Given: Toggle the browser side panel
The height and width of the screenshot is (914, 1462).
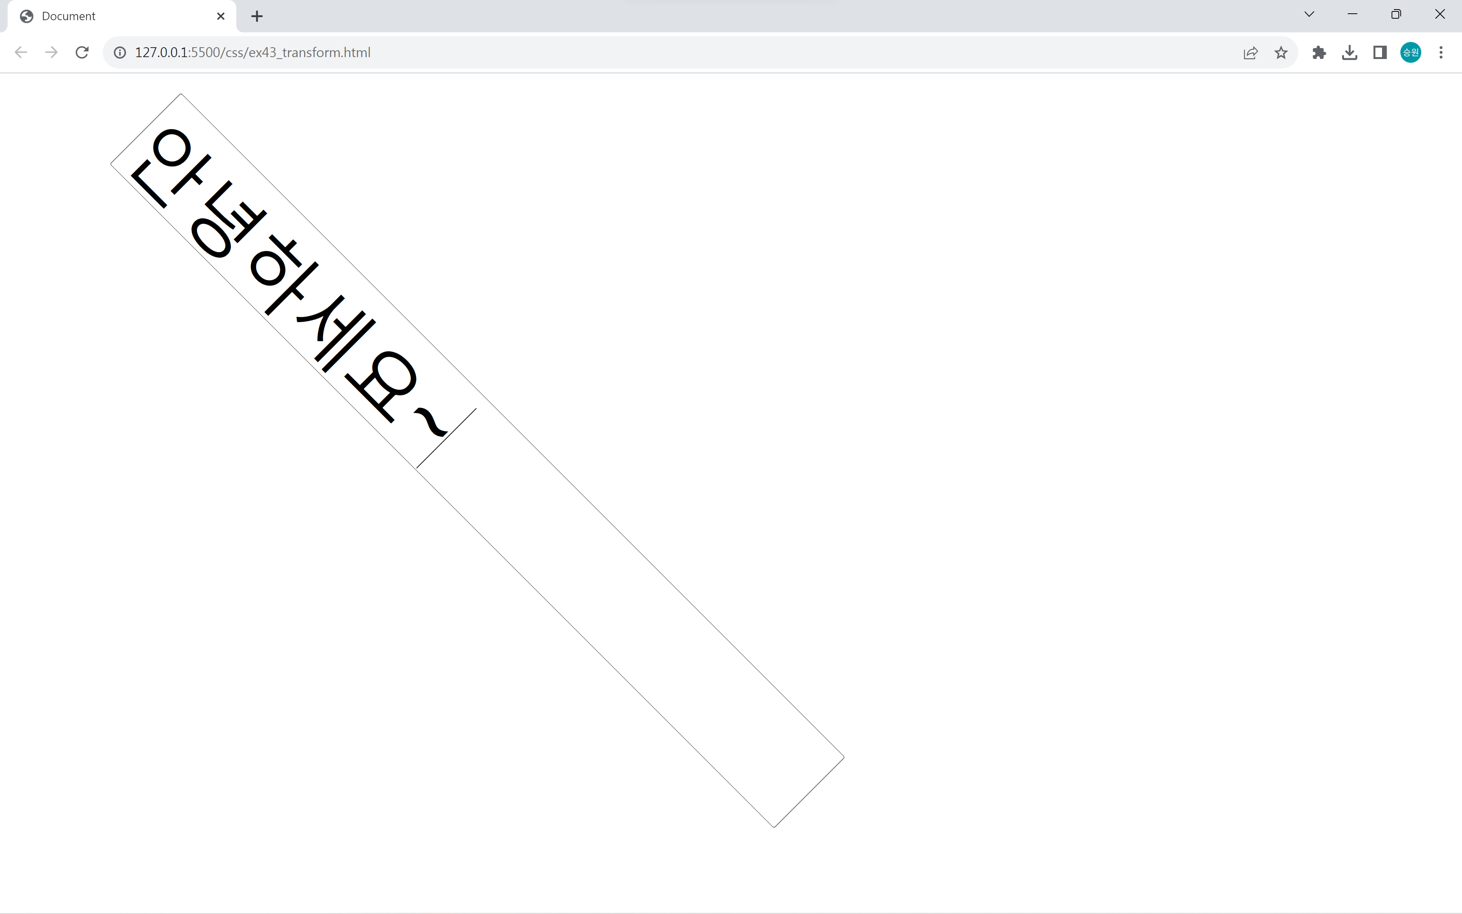Looking at the screenshot, I should click(1380, 53).
